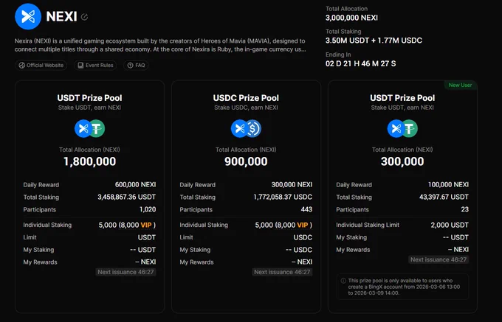This screenshot has height=322, width=502.
Task: Select the 300,000 allocation USDT Prize Pool title
Action: [402, 98]
